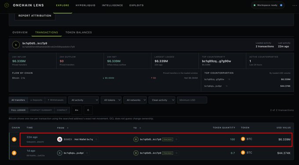
Task: Click copy icon after TRACKED in 22m ago row
Action: pos(177,139)
